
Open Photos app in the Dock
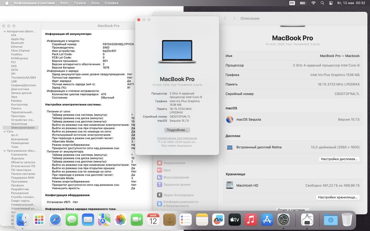pos(121,220)
